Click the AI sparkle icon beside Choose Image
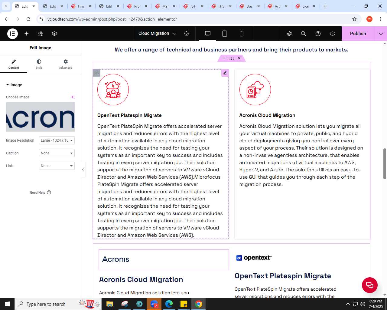 (73, 97)
